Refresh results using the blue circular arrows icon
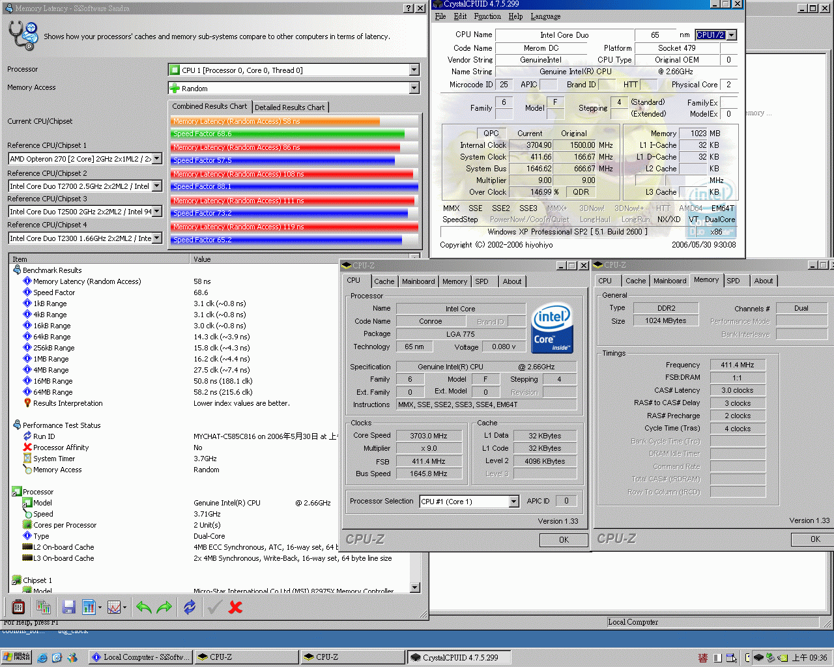The height and width of the screenshot is (667, 834). 189,606
